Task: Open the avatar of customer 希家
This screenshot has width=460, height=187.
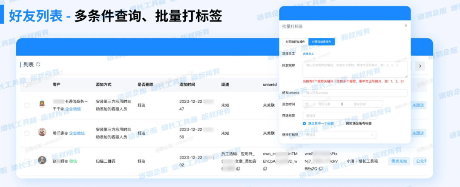Action: click(42, 133)
